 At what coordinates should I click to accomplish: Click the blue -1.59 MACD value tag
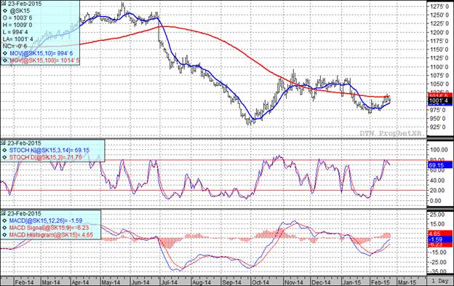click(439, 239)
